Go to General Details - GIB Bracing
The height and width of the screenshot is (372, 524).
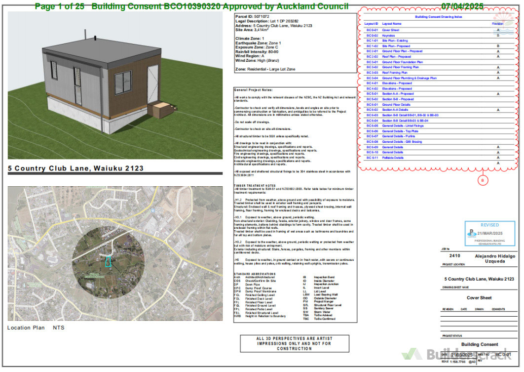402,142
